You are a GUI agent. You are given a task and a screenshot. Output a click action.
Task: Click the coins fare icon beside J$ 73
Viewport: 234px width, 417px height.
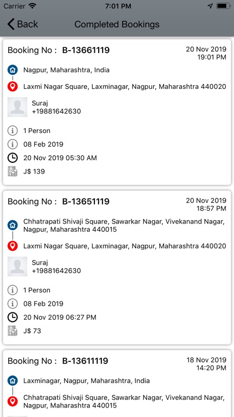[12, 331]
